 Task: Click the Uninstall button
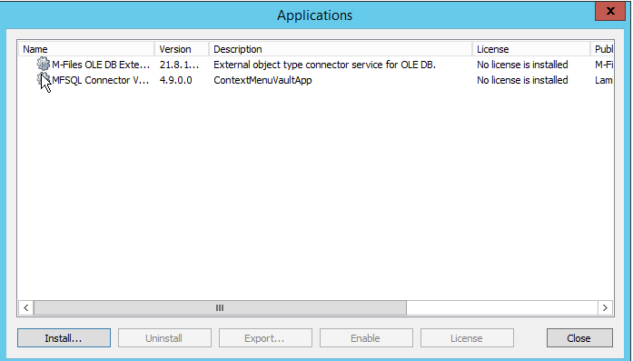click(x=164, y=338)
